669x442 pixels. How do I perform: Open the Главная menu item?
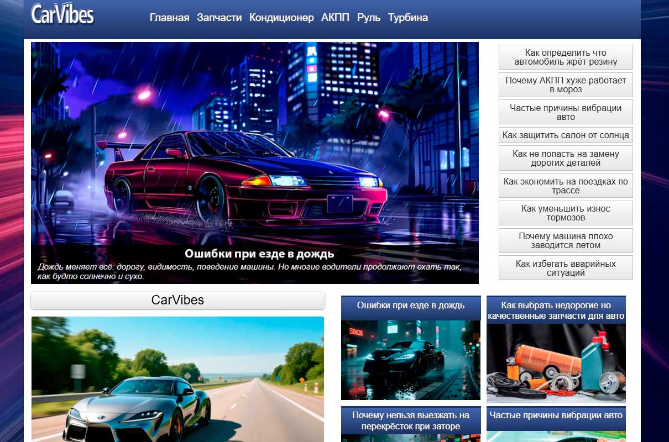click(x=170, y=17)
